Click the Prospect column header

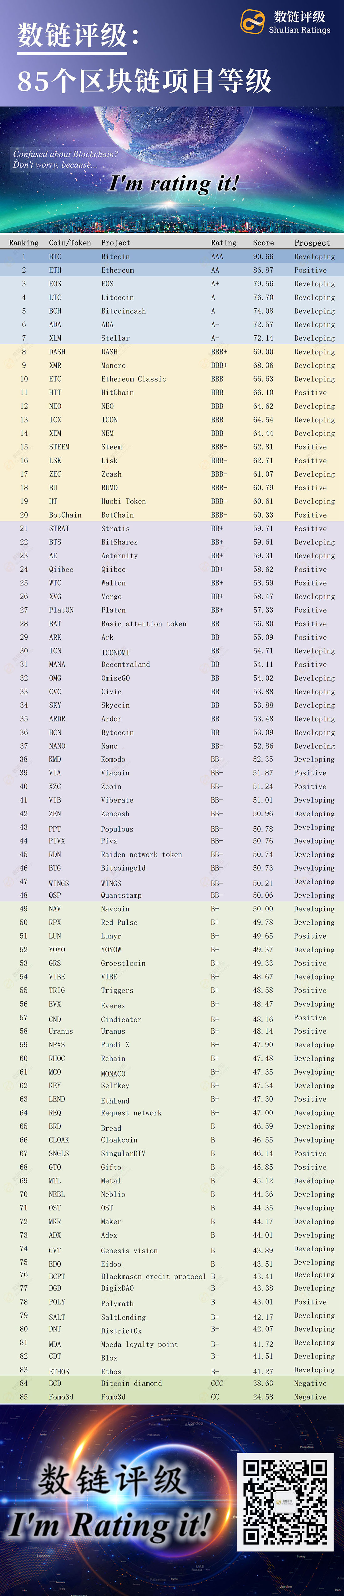coord(312,243)
